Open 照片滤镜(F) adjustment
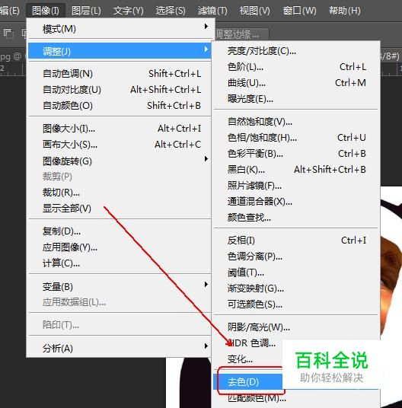 (295, 186)
